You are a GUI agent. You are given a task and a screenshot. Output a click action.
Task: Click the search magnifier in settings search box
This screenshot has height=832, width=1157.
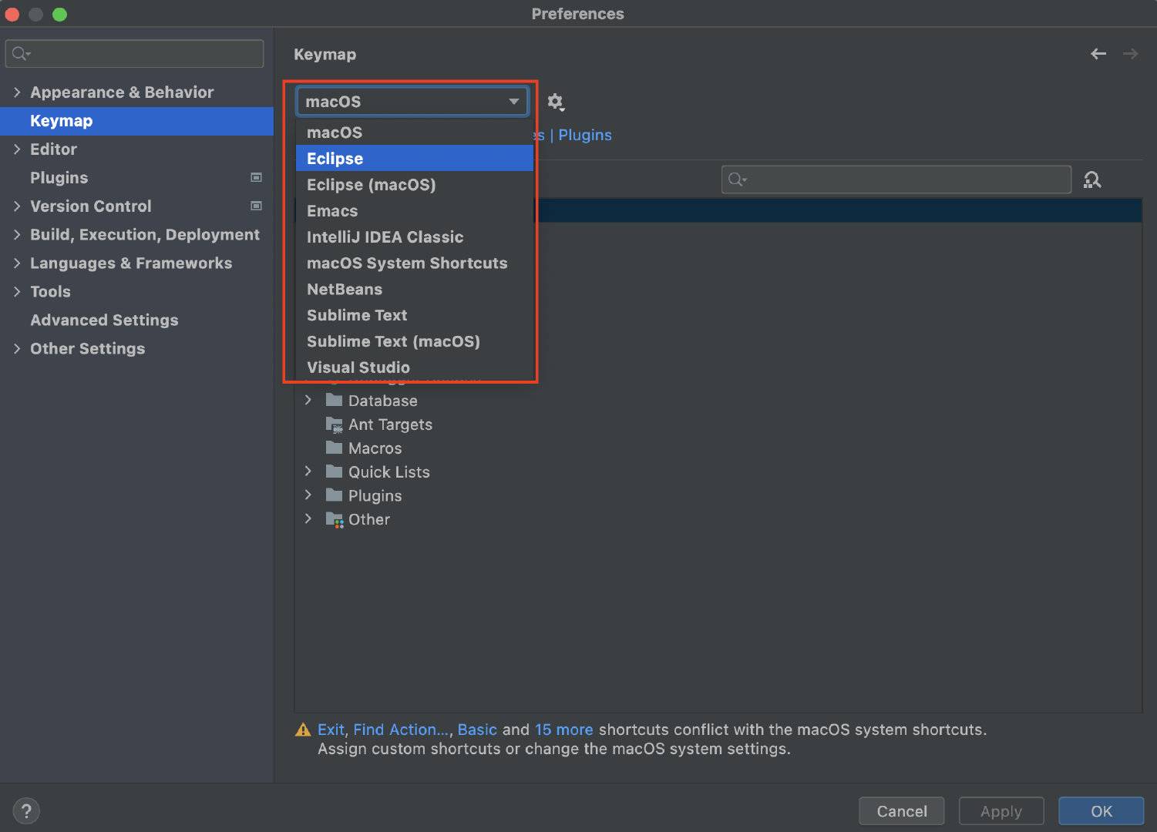21,54
